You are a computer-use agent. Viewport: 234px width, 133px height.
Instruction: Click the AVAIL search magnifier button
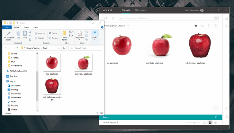[x=216, y=18]
